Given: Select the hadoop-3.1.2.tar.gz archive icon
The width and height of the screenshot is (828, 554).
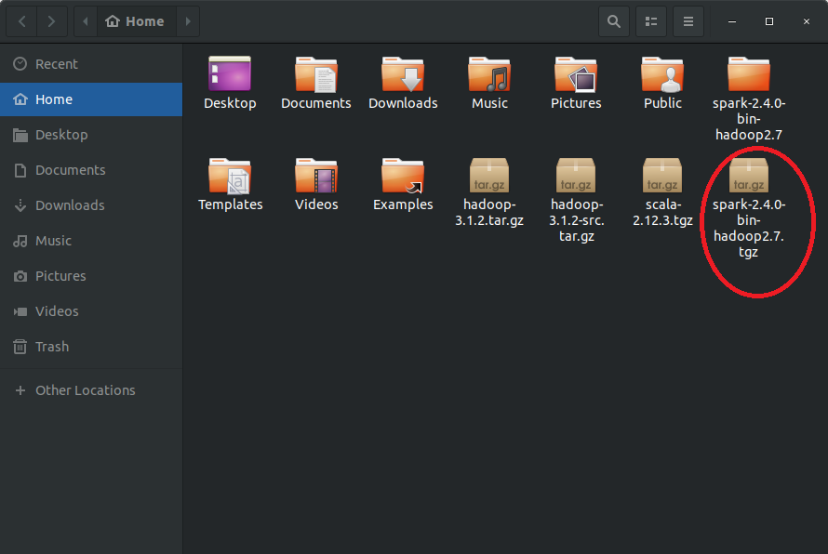Looking at the screenshot, I should (x=489, y=175).
